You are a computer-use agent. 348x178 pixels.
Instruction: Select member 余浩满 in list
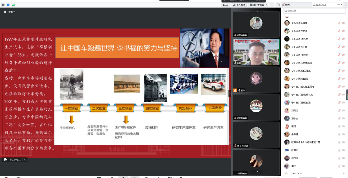[x=315, y=134]
